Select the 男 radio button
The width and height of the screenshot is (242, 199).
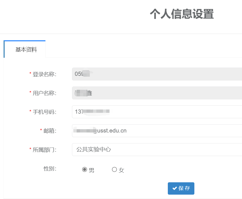[x=85, y=170]
